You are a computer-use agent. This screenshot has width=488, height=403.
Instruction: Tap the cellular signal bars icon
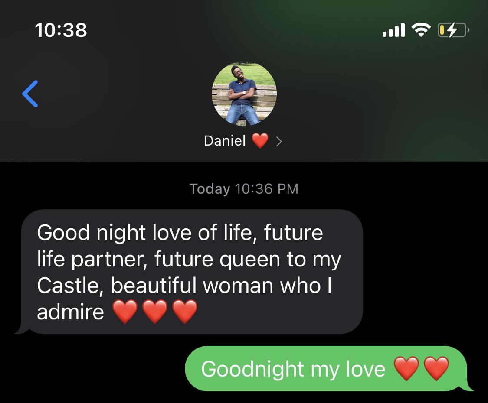pyautogui.click(x=393, y=30)
